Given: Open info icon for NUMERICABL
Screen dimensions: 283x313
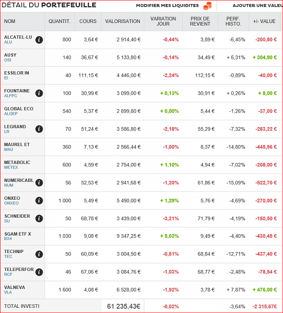Looking at the screenshot, I should point(39,183).
